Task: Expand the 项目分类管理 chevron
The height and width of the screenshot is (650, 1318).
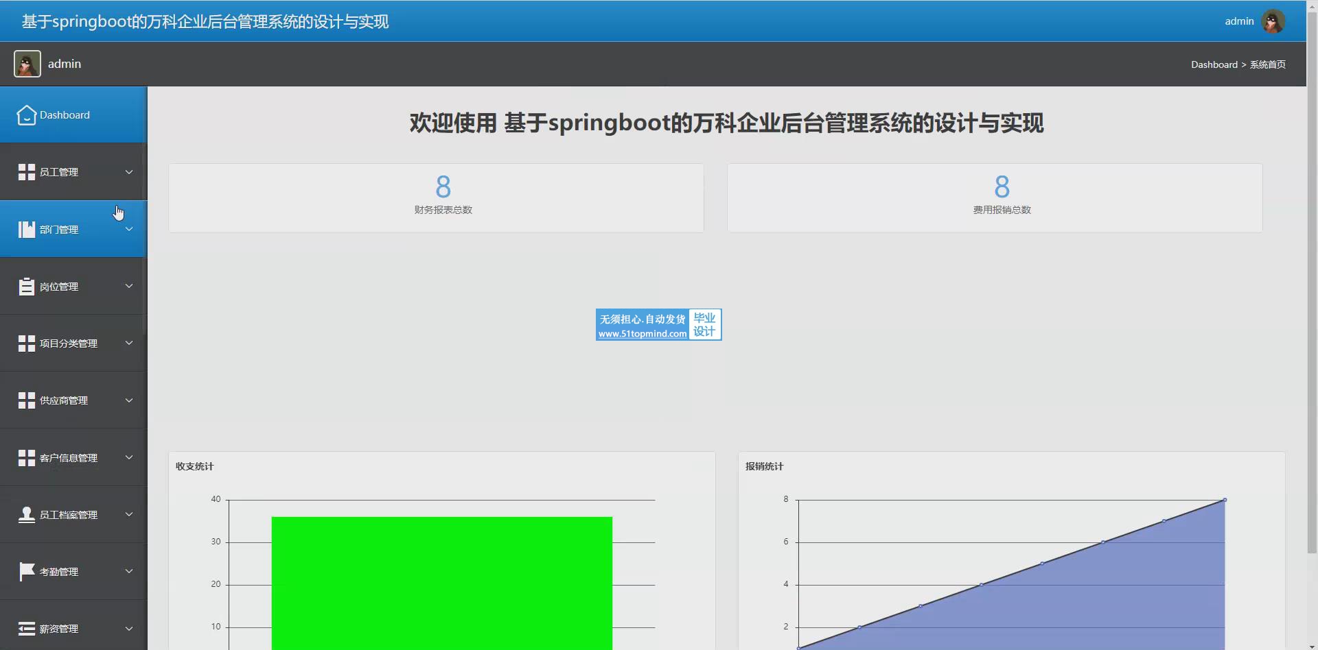Action: (x=129, y=344)
